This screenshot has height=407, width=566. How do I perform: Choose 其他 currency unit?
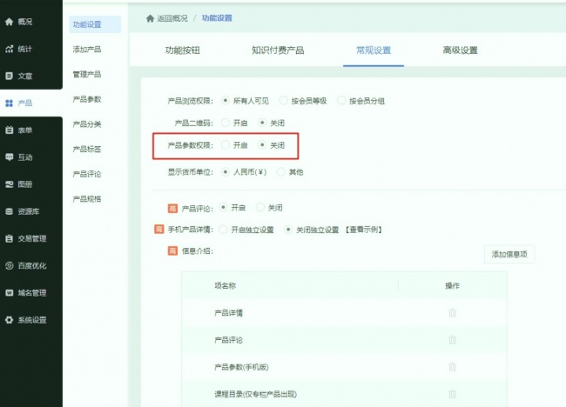pyautogui.click(x=280, y=172)
